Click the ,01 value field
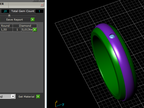Image resolution: width=144 pixels, height=108 pixels. [5, 11]
